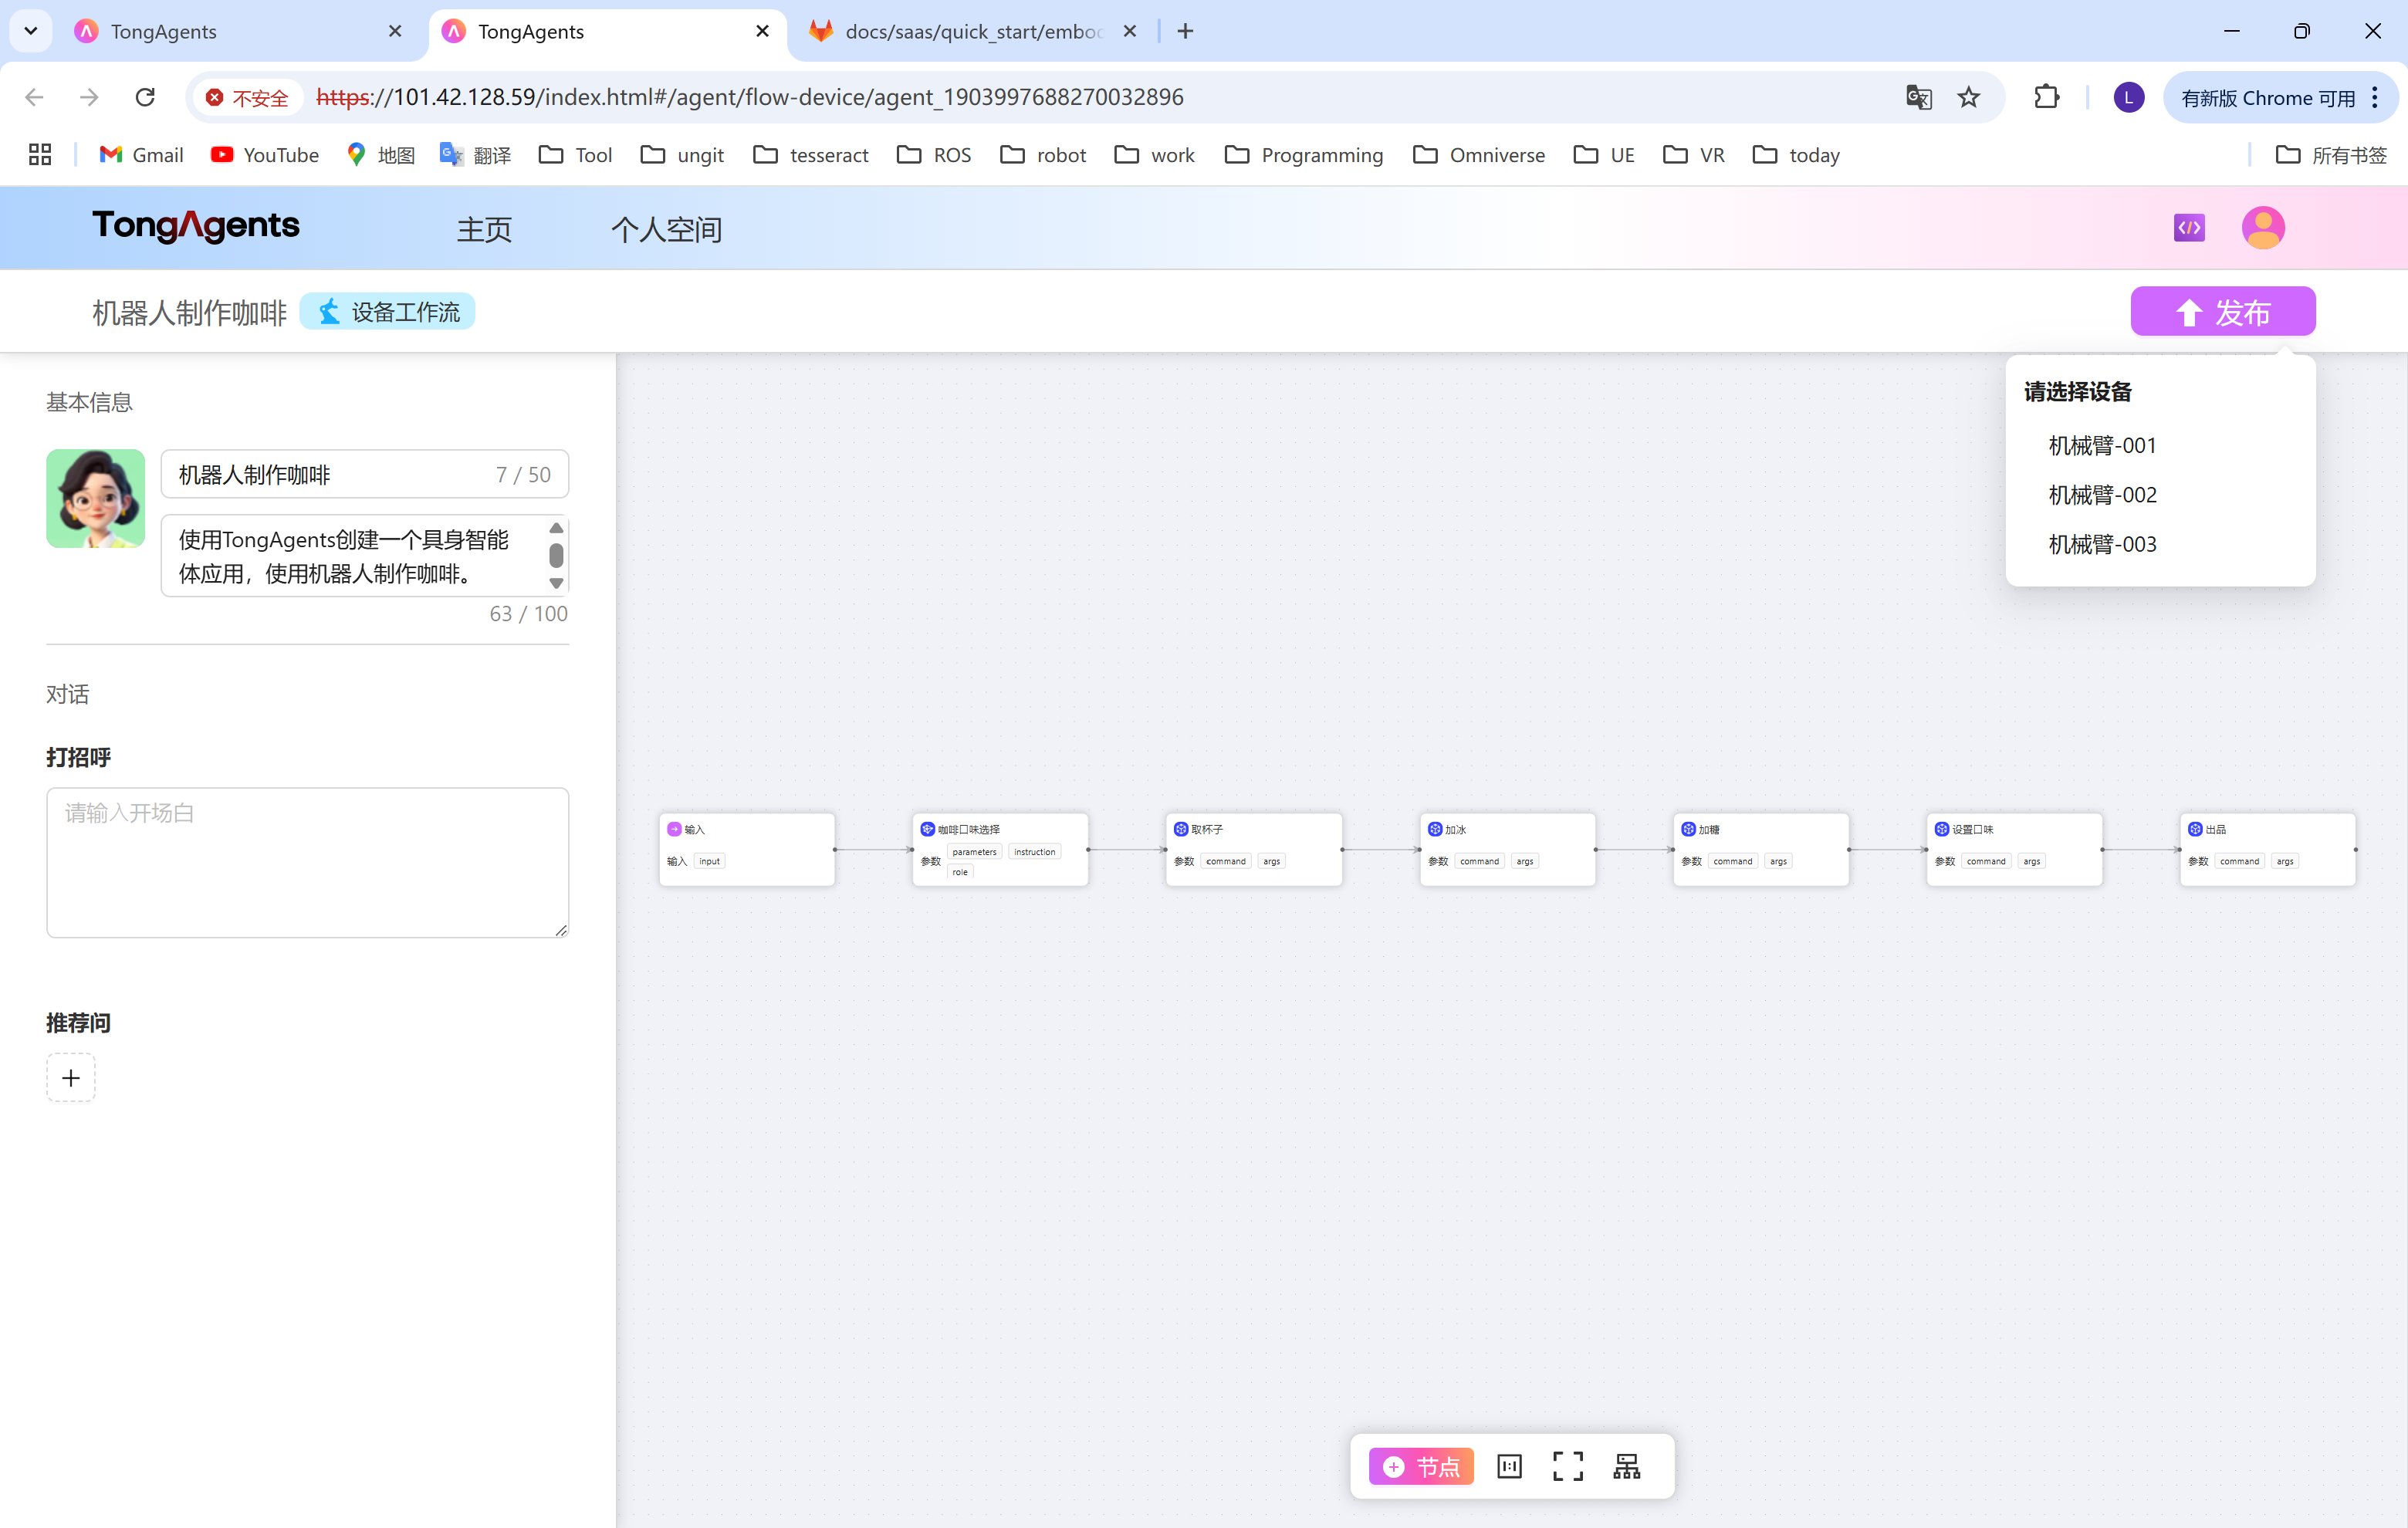
Task: Select device 机械臂-001 from list
Action: point(2102,445)
